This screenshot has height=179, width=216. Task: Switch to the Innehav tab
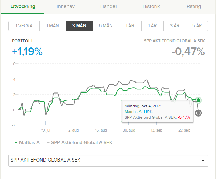tap(66, 6)
